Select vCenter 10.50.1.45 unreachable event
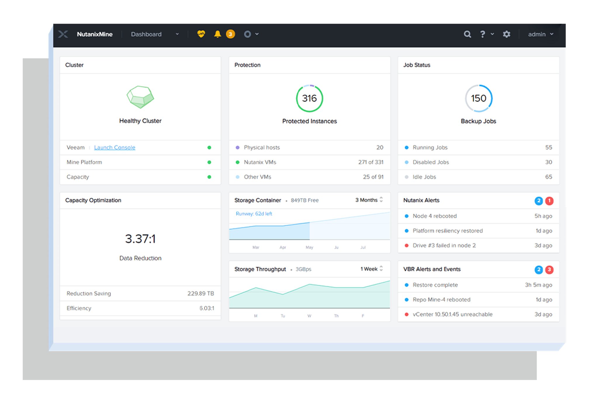This screenshot has height=404, width=589. (x=452, y=314)
